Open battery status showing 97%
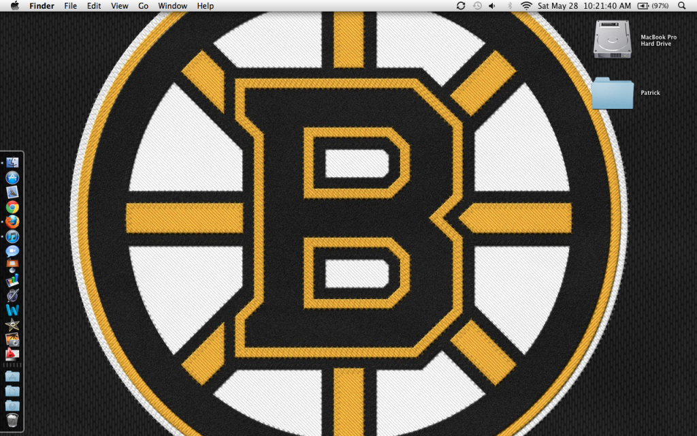 (x=653, y=5)
